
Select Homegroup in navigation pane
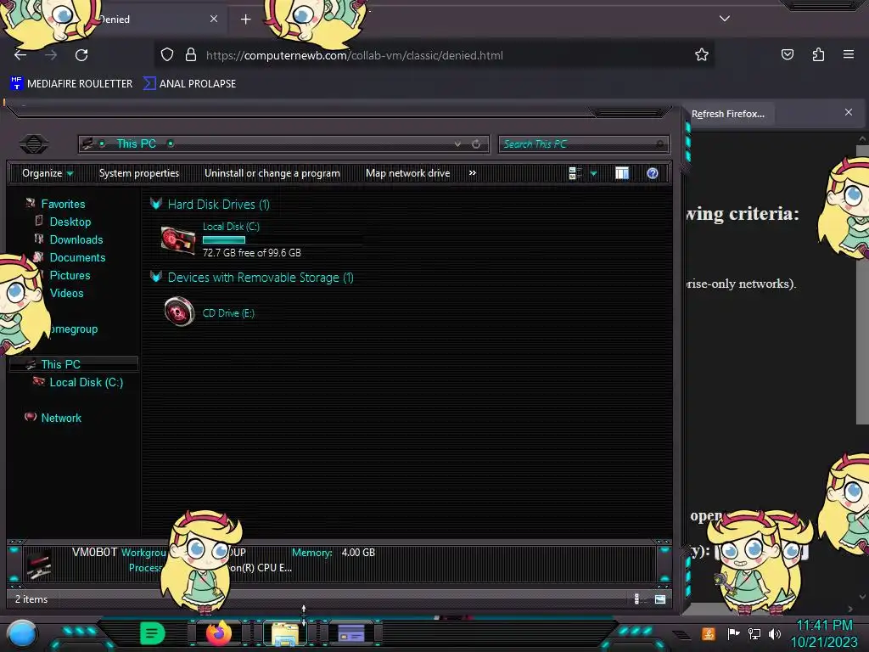coord(74,329)
